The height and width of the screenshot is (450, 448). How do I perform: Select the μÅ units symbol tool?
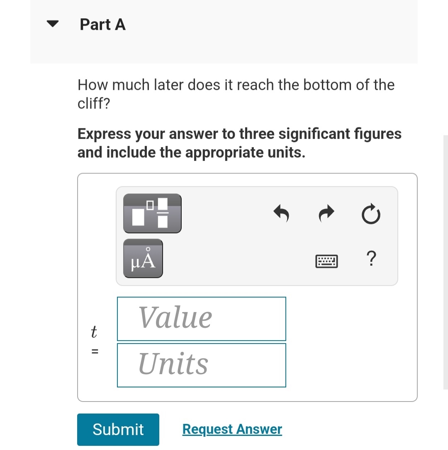(143, 258)
